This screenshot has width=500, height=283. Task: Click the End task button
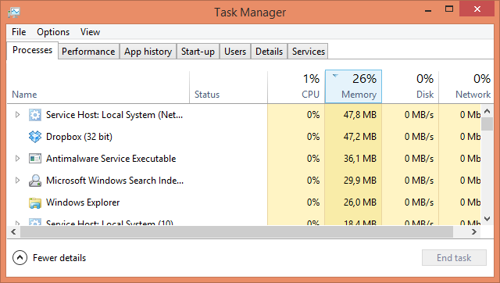pos(454,257)
